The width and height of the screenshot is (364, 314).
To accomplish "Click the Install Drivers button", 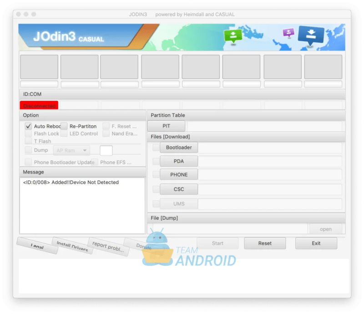I will 72,246.
